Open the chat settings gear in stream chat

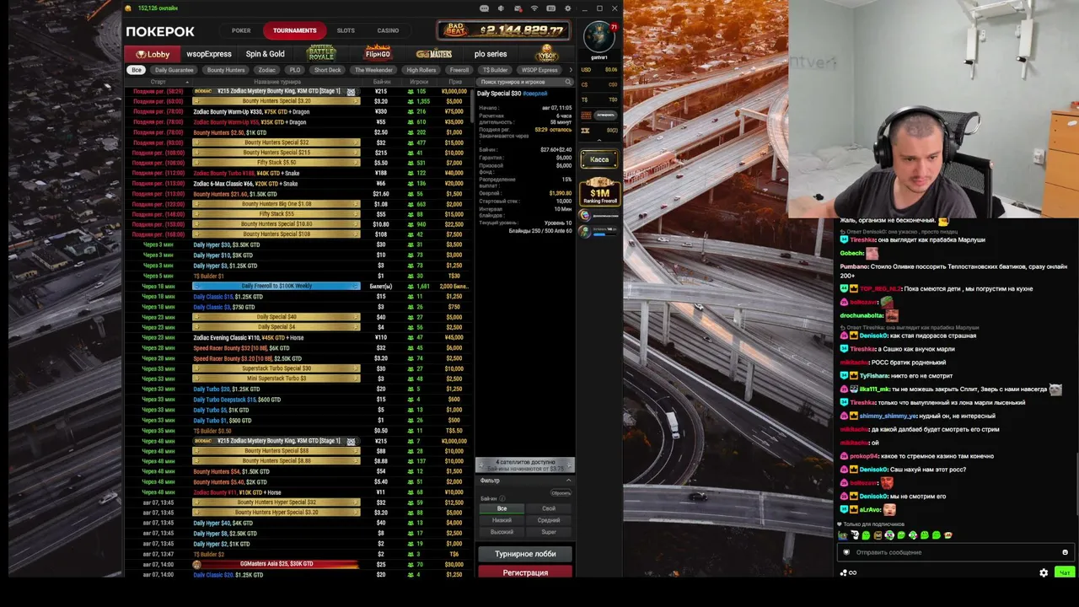(x=1044, y=572)
